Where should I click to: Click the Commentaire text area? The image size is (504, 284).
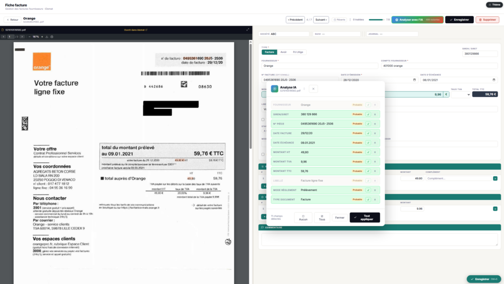point(379,239)
